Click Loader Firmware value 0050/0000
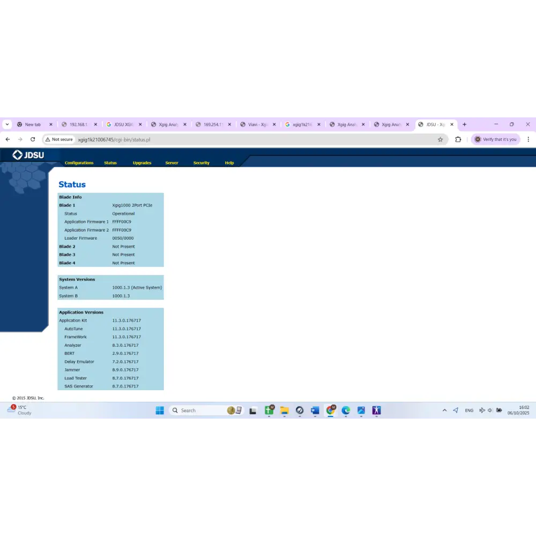The image size is (536, 536). (x=123, y=239)
